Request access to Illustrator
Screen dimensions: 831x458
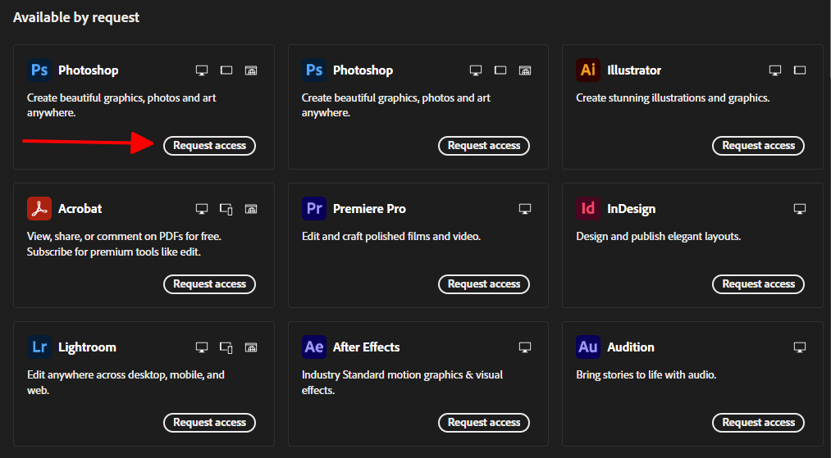[758, 146]
